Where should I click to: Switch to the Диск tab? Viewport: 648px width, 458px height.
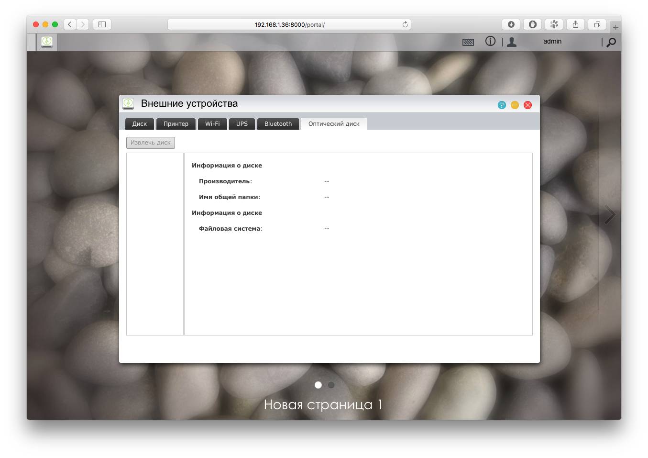[140, 124]
